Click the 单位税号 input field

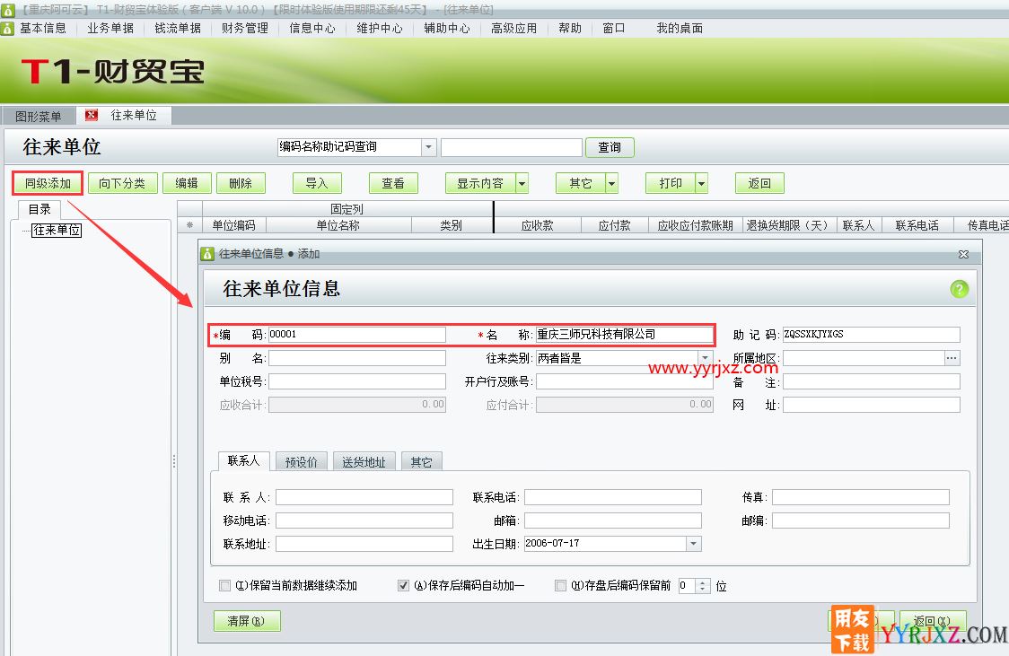[x=357, y=382]
